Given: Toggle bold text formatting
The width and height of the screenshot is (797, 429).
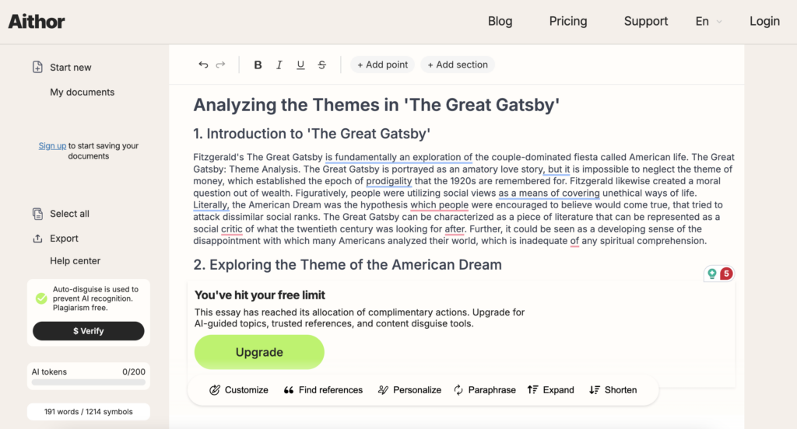Looking at the screenshot, I should pos(258,65).
